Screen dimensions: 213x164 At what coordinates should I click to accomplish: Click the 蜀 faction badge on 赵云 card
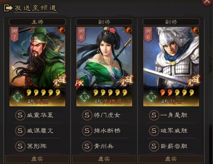[151, 97]
